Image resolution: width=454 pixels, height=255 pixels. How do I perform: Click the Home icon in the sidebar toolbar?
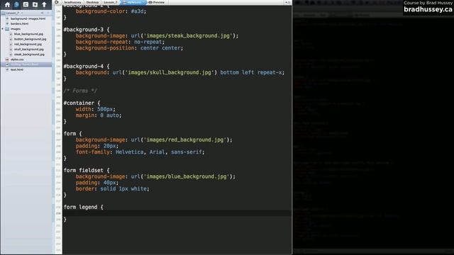pos(7,5)
